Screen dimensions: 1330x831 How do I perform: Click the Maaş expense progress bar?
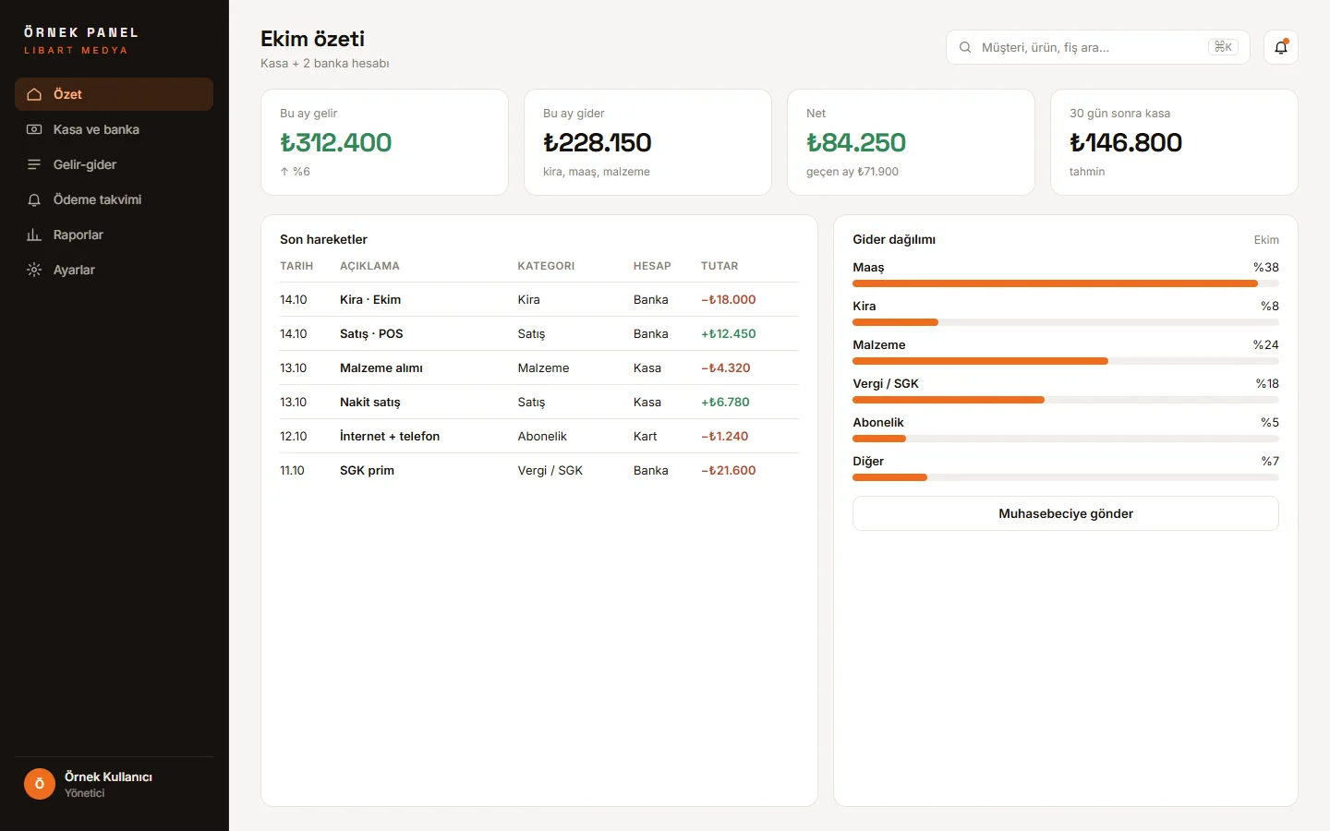click(1066, 283)
